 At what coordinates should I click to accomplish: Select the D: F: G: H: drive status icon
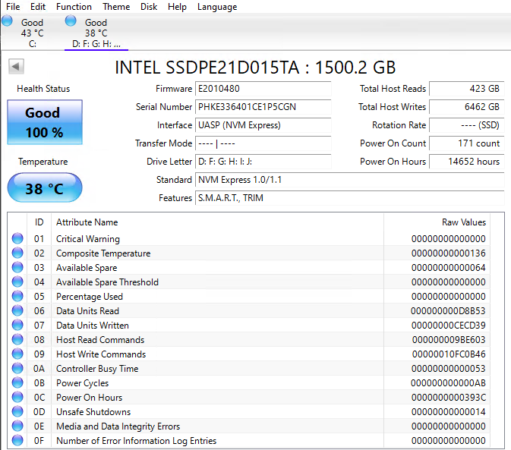[x=71, y=21]
